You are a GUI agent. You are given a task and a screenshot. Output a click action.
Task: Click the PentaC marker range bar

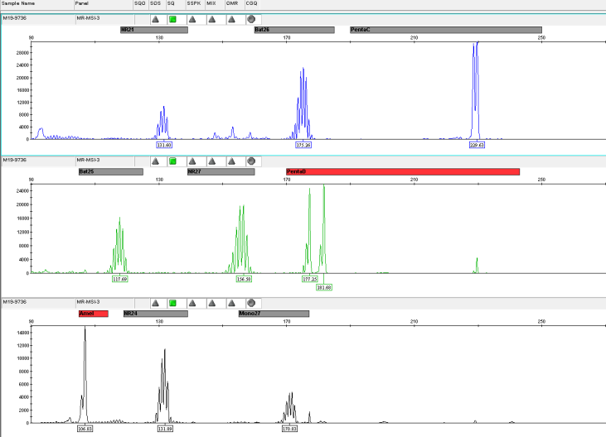pyautogui.click(x=445, y=31)
